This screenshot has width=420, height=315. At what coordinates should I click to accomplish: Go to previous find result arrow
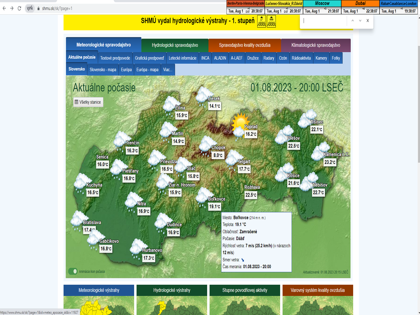click(x=352, y=21)
